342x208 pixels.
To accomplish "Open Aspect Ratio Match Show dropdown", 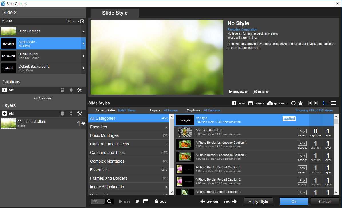I will pyautogui.click(x=126, y=110).
